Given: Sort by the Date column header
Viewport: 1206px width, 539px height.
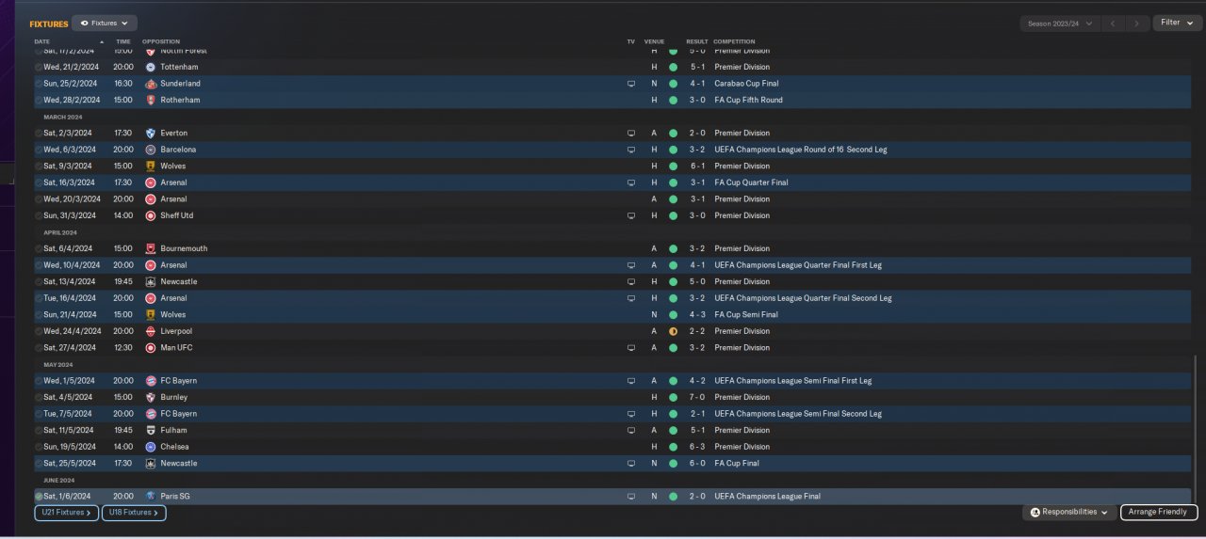Looking at the screenshot, I should pos(42,41).
